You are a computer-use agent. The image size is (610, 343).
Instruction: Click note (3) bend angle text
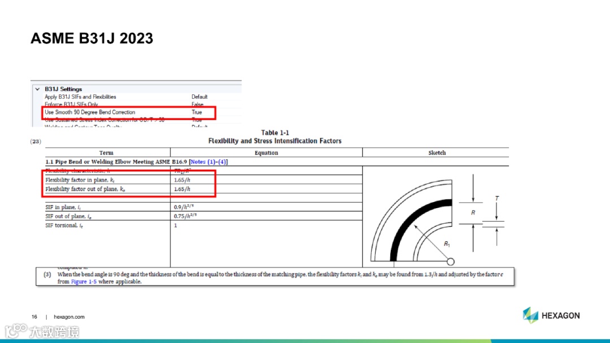[280, 278]
